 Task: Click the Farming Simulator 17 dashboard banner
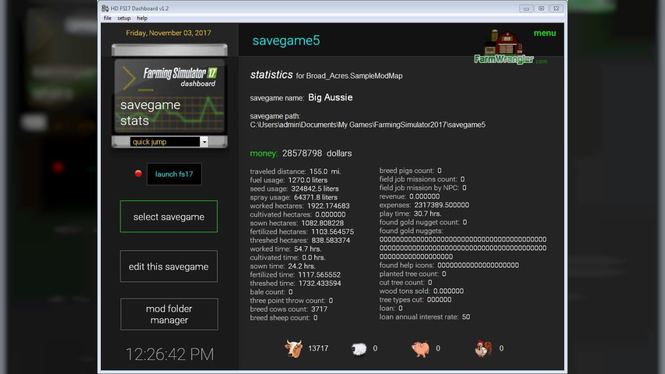pos(169,96)
